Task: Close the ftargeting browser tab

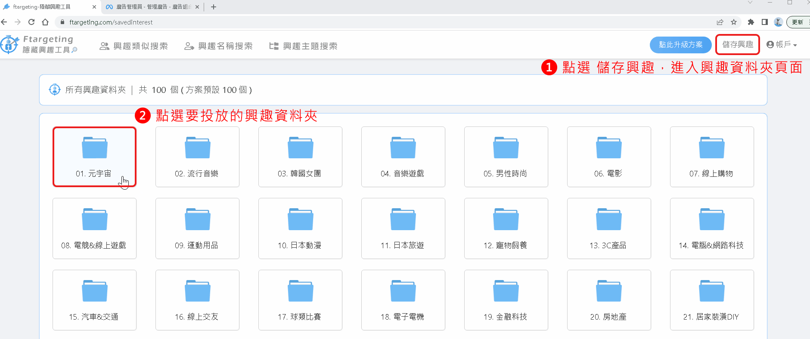Action: coord(94,7)
